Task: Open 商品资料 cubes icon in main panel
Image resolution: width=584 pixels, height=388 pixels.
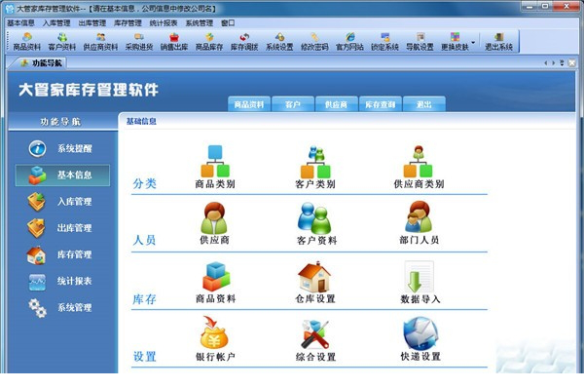Action: (216, 282)
